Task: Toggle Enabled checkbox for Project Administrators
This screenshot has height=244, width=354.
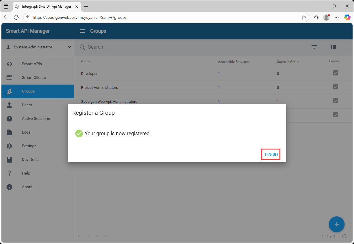Action: 336,87
